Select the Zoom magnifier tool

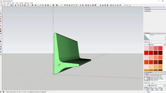[40, 5]
